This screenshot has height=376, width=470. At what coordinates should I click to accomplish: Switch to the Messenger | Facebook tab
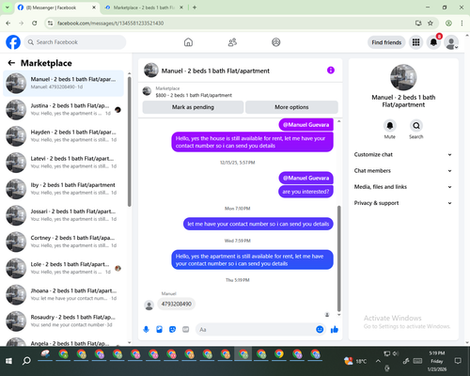(56, 8)
